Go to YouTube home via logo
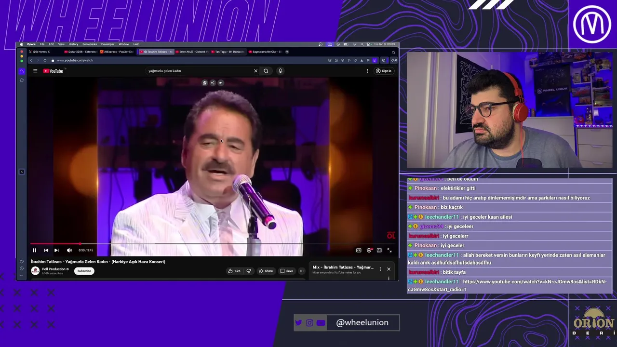This screenshot has height=347, width=617. [x=54, y=71]
